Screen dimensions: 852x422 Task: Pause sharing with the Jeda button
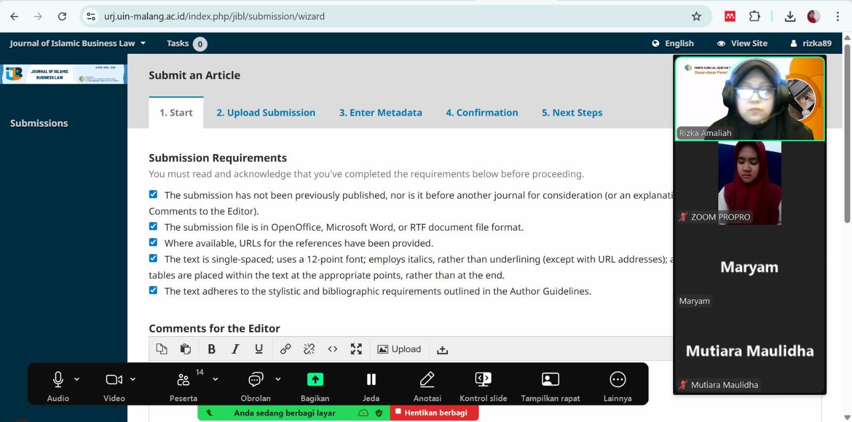[x=371, y=380]
